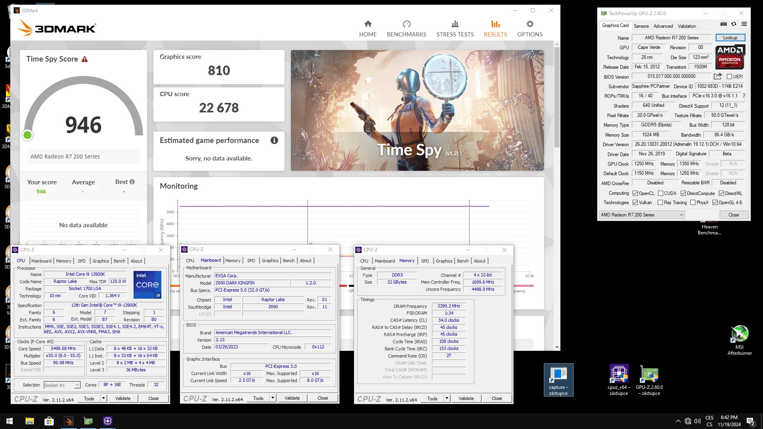Open STRESS TESTS in 3DMark navigation
Image resolution: width=763 pixels, height=429 pixels.
[455, 29]
